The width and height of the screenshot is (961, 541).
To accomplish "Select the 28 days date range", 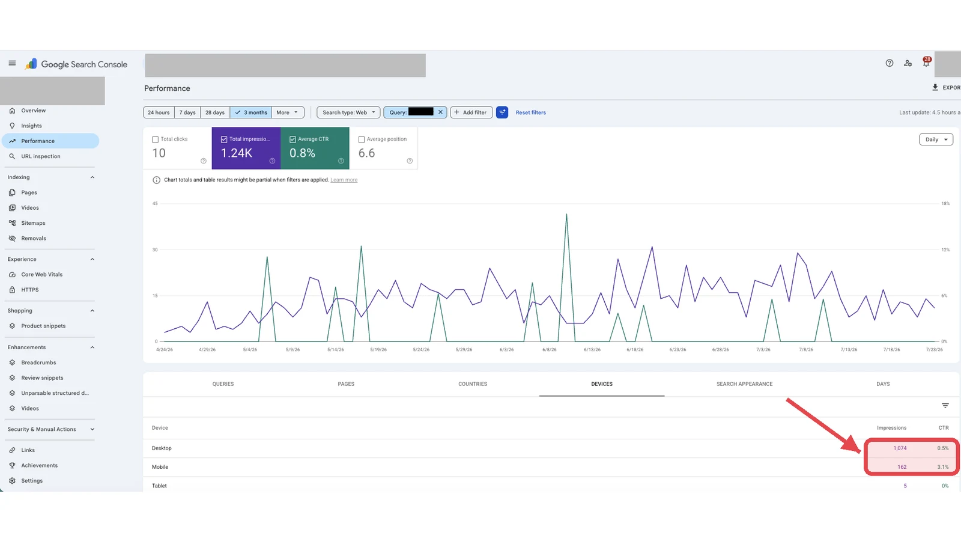I will (x=215, y=112).
